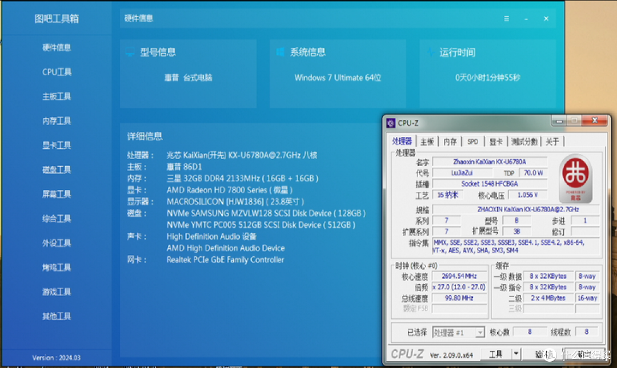The height and width of the screenshot is (368, 617).
Task: Click the 2694.54 MHz core speed value
Action: point(459,276)
